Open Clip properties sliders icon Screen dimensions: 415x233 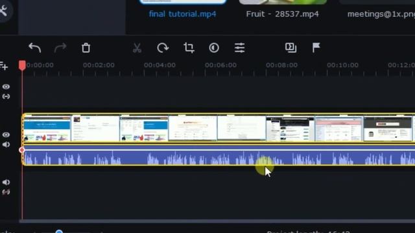(239, 48)
